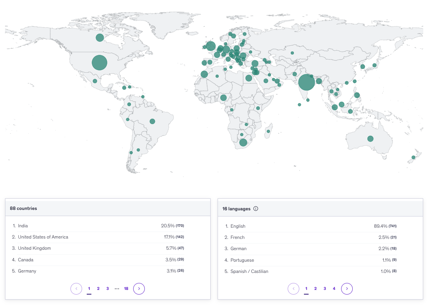Click the Egypt bubble on the map
This screenshot has width=429, height=305.
(249, 78)
